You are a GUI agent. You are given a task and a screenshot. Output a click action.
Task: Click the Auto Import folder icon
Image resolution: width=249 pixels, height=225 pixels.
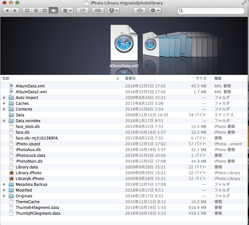click(x=11, y=97)
